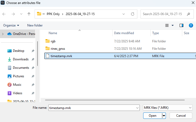Click the Cancel button
196x122 pixels.
click(x=181, y=116)
